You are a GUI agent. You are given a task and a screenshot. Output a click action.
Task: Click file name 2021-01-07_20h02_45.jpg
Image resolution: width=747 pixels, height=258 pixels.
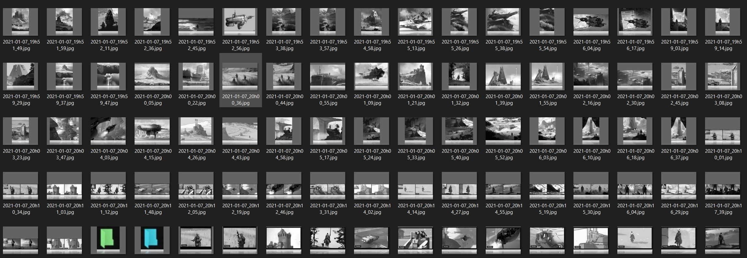pos(680,100)
